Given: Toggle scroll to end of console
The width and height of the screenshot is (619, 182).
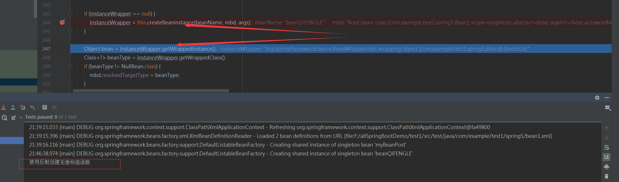Looking at the screenshot, I should coord(607,157).
